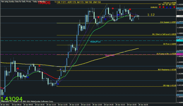Select the '0.0 Low 1.43269' Fibonacci label
Screen dimensions: 183x106
170,3
